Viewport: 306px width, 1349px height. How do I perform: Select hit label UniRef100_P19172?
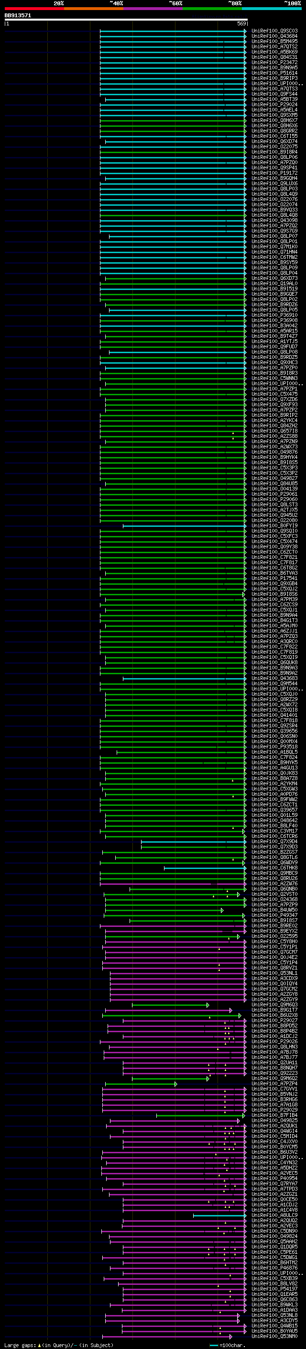click(x=274, y=173)
